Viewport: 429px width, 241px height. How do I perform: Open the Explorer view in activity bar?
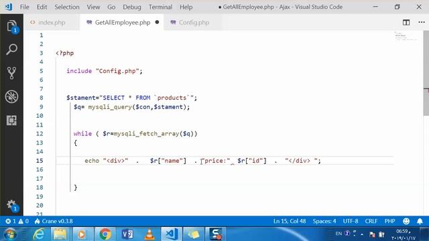tap(11, 27)
